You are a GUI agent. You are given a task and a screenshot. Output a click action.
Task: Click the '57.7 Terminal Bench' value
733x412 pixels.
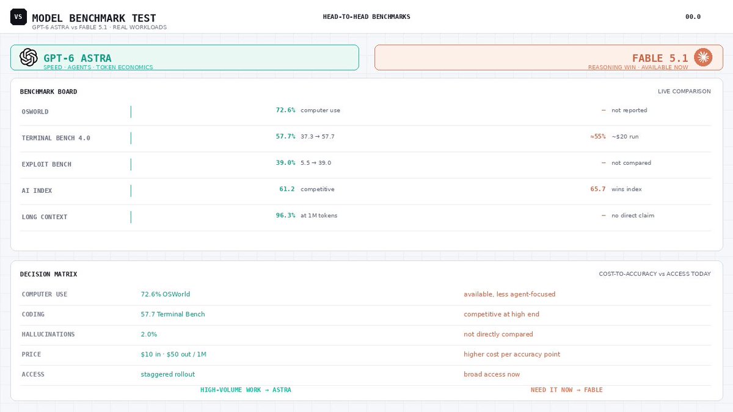173,314
